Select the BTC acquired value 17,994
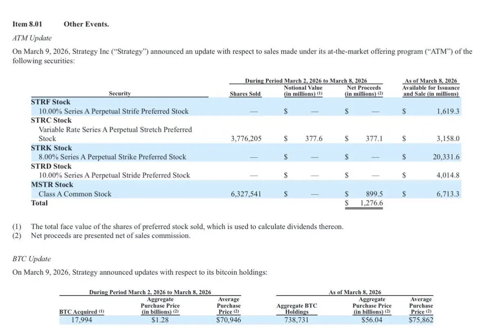Screen dimensions: 492x335 [x=82, y=320]
